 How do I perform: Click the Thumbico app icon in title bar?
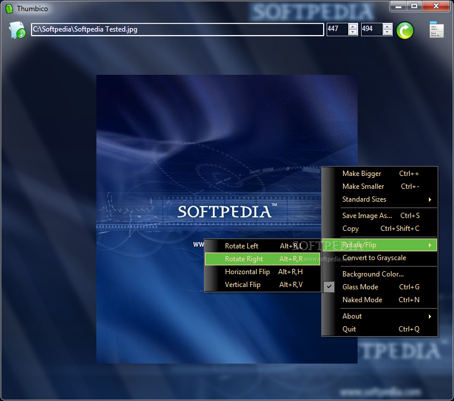(9, 9)
